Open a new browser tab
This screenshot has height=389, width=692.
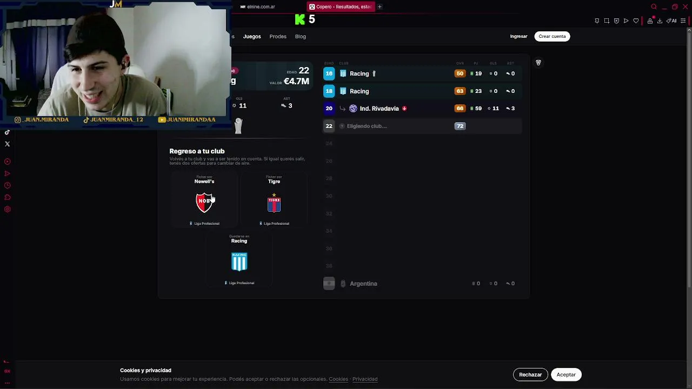coord(380,7)
